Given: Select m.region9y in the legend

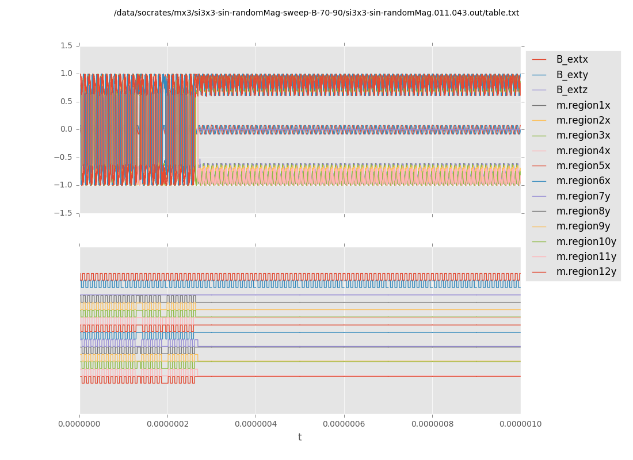Looking at the screenshot, I should coord(583,226).
